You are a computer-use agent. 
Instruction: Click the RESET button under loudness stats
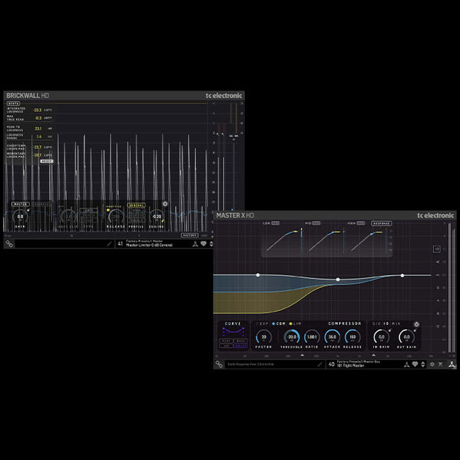point(47,161)
